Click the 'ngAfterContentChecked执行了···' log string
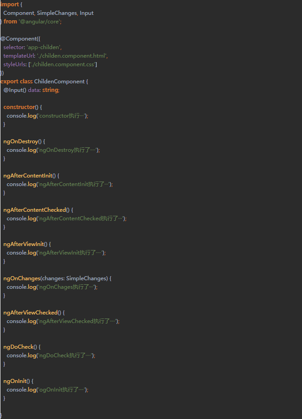 pos(81,219)
